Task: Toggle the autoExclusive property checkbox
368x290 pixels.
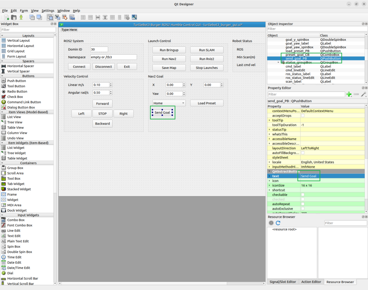Action: tap(303, 209)
